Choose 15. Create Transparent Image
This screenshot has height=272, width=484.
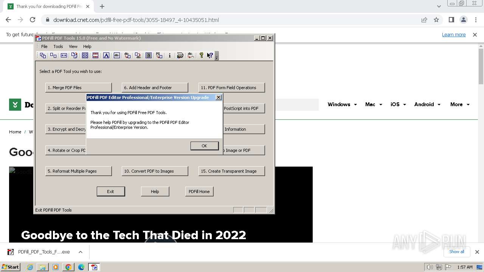pos(231,171)
